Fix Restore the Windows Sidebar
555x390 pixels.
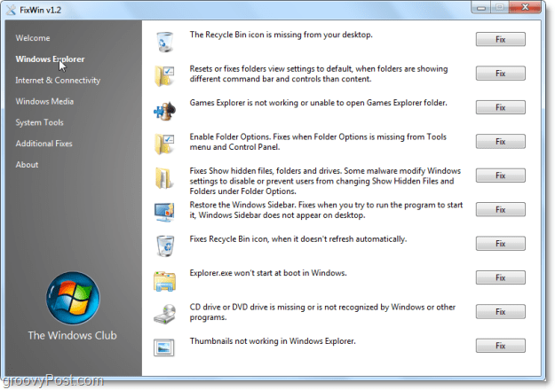(x=501, y=209)
